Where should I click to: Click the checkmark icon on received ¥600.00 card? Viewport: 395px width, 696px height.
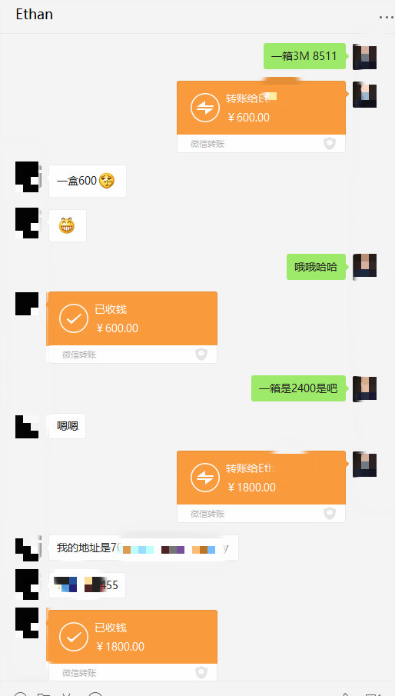coord(74,318)
